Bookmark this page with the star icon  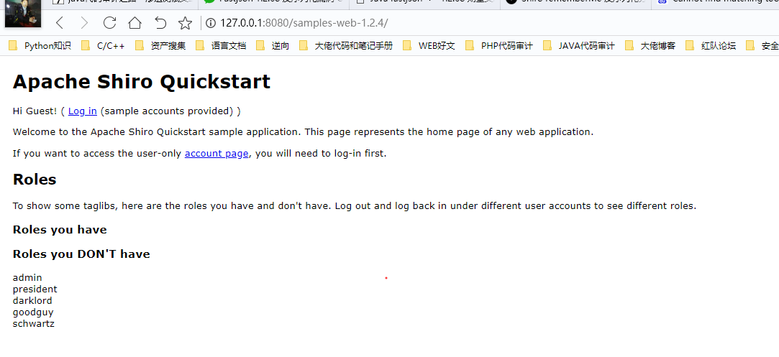186,23
